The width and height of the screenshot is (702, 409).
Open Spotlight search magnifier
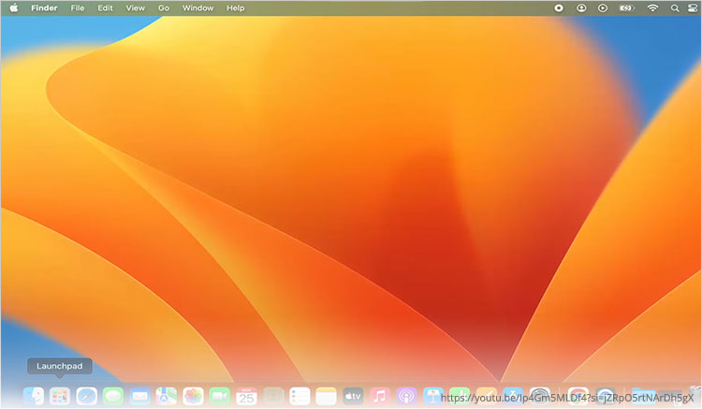click(x=675, y=8)
